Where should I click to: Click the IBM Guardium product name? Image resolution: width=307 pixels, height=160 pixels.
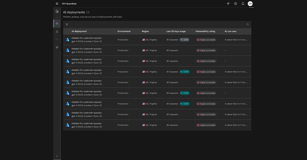click(x=69, y=4)
